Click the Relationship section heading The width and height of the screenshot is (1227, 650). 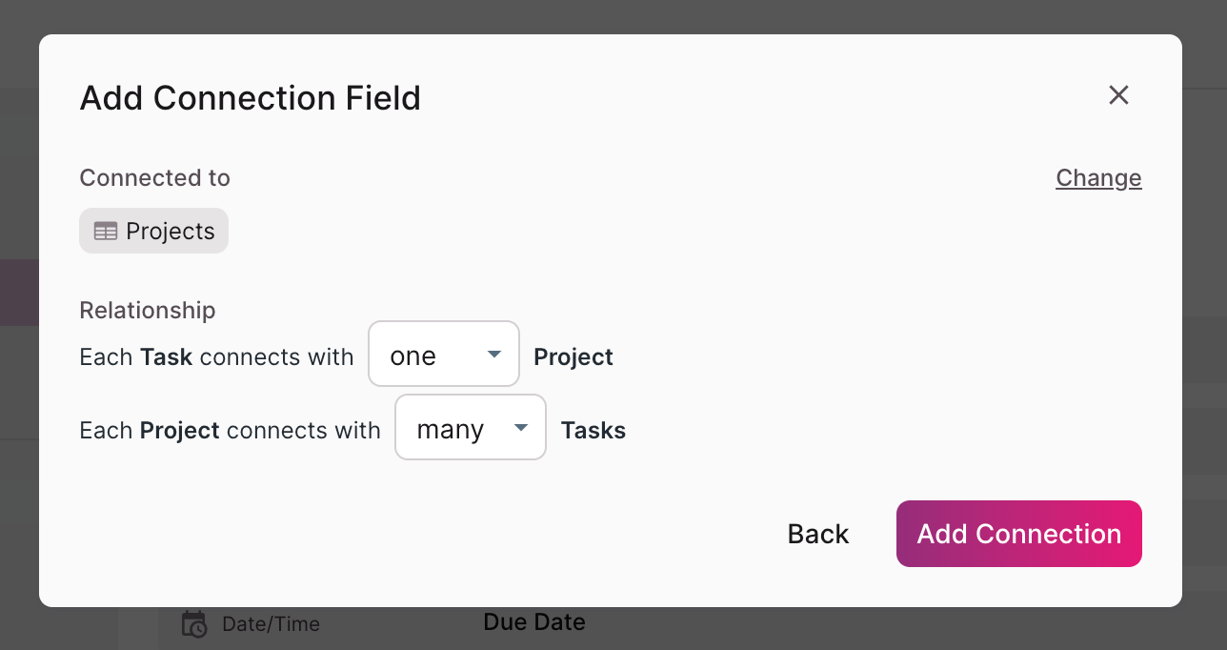(148, 310)
